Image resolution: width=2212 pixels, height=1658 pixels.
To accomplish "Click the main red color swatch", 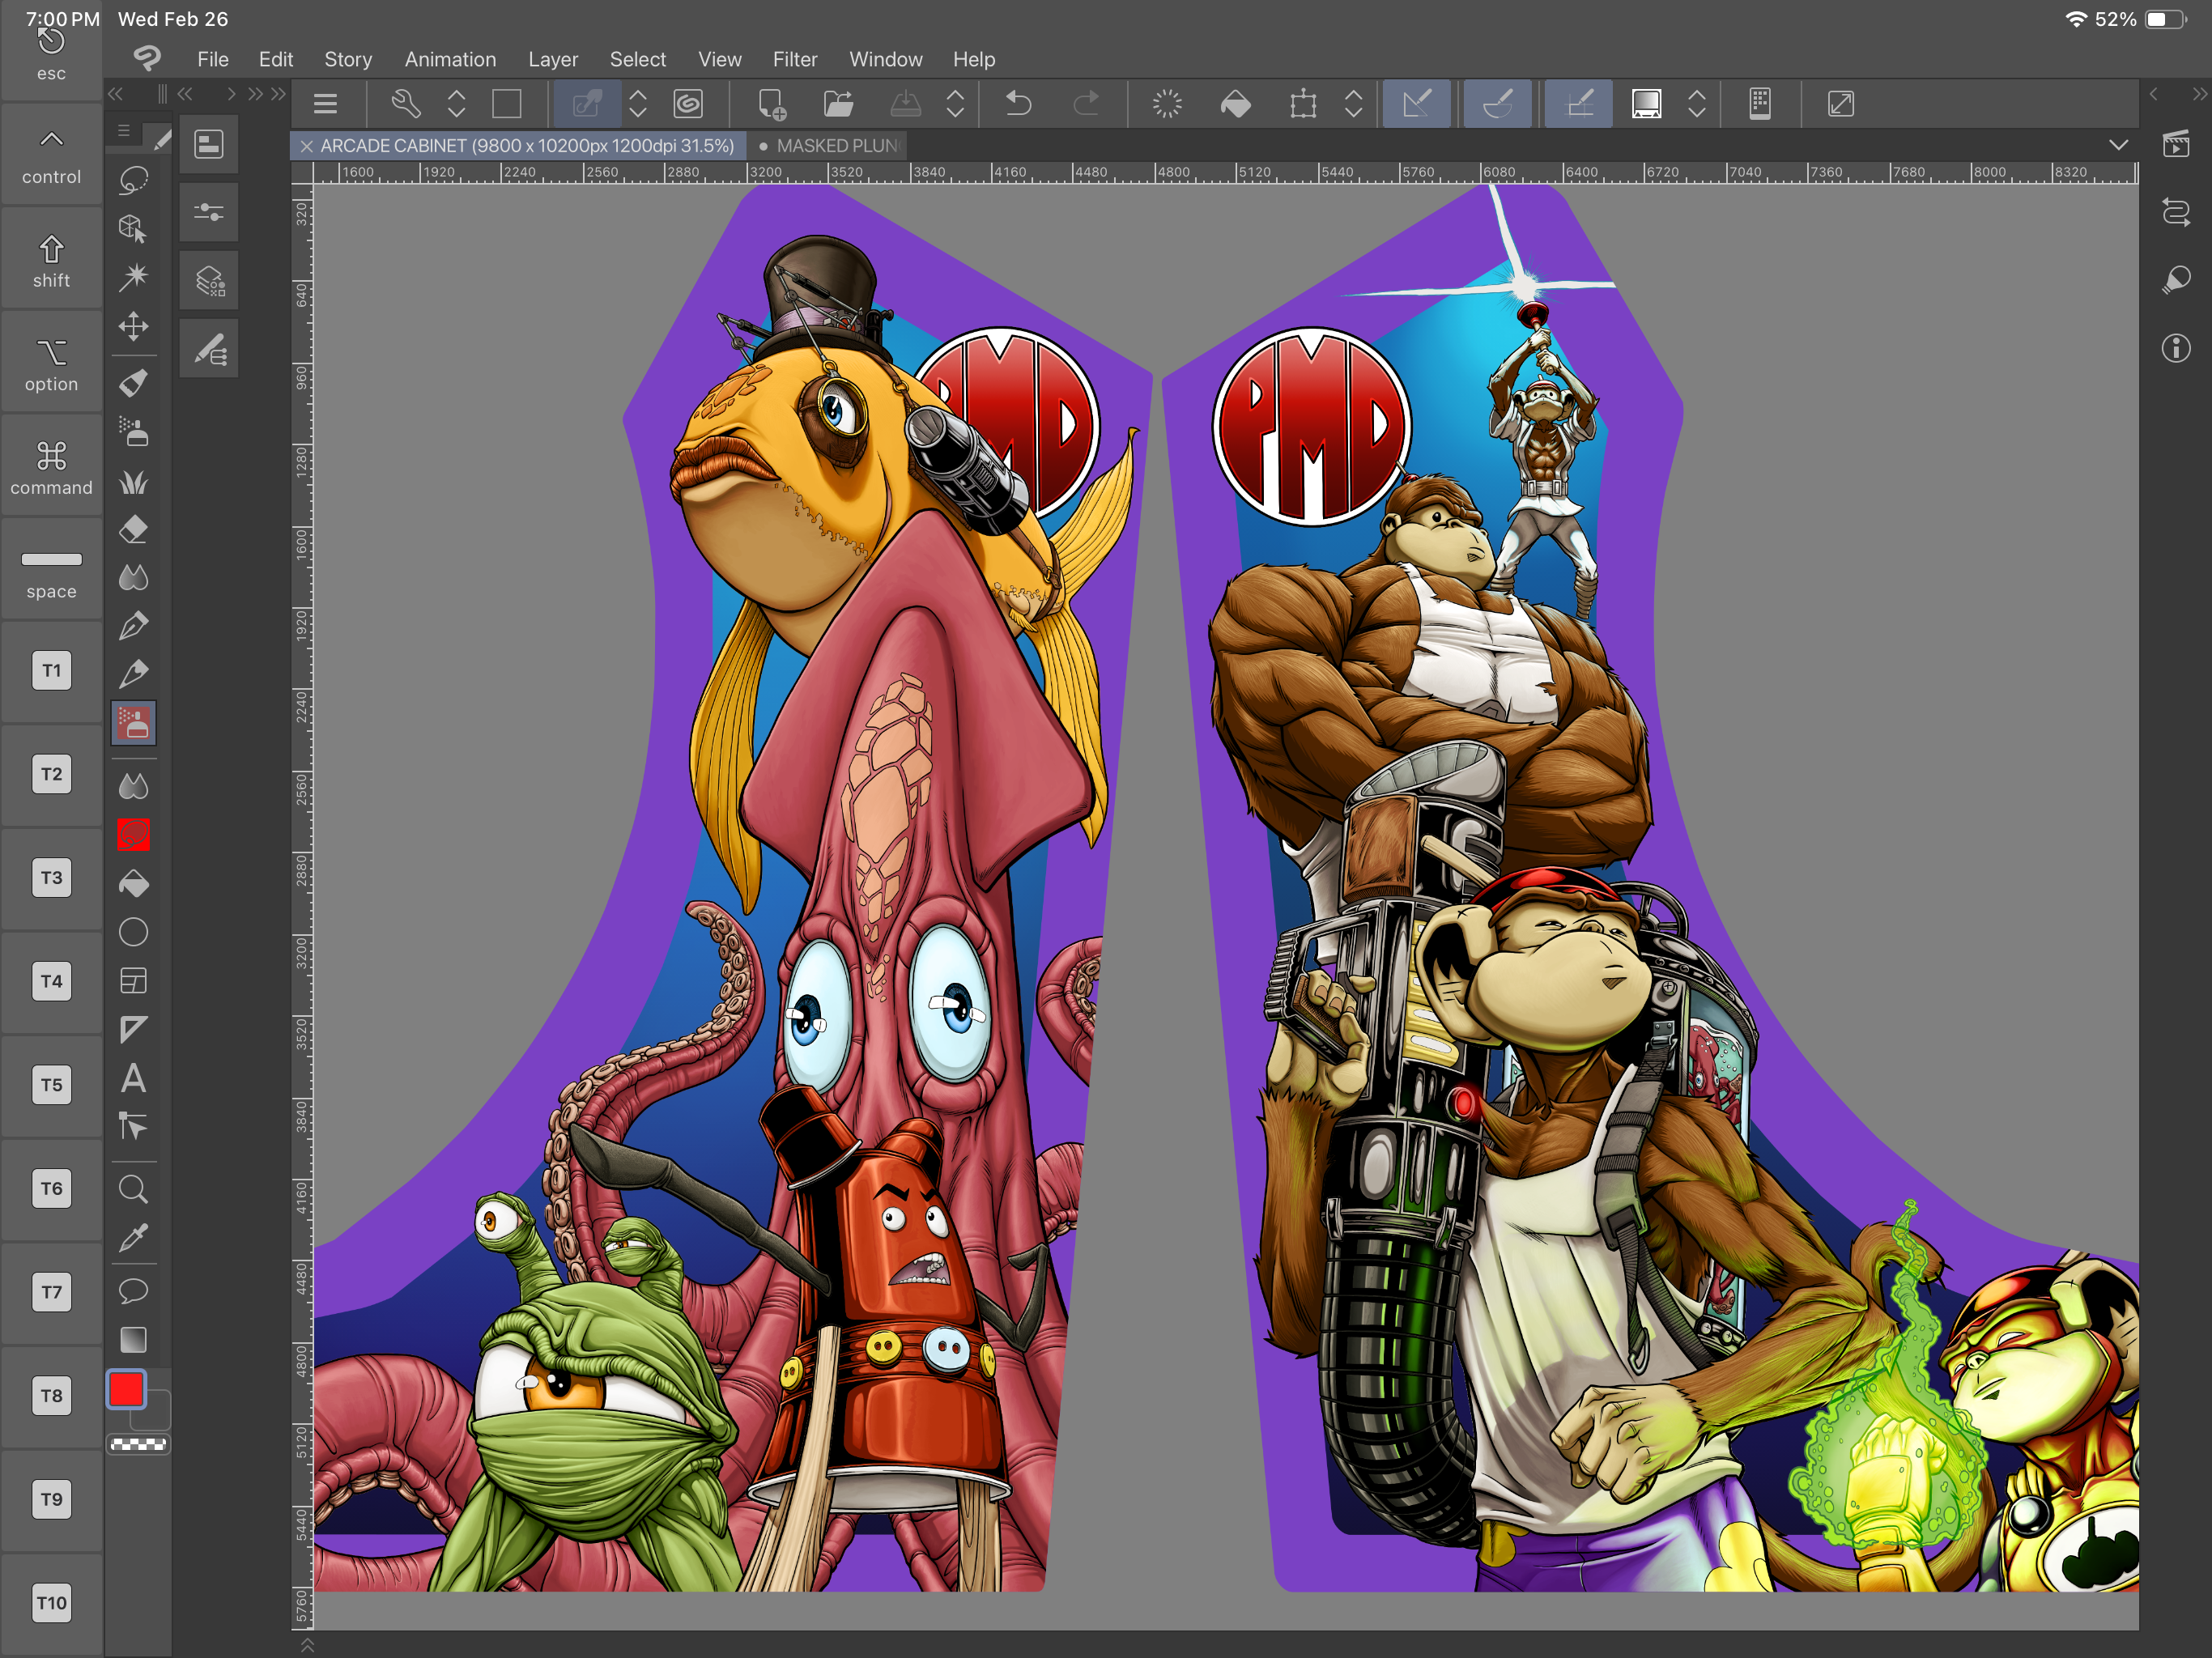I will pos(126,1390).
